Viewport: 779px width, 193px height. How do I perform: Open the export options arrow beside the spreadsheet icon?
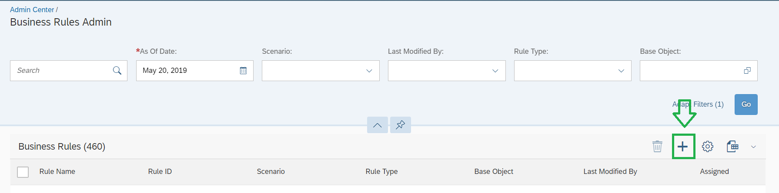click(x=753, y=147)
